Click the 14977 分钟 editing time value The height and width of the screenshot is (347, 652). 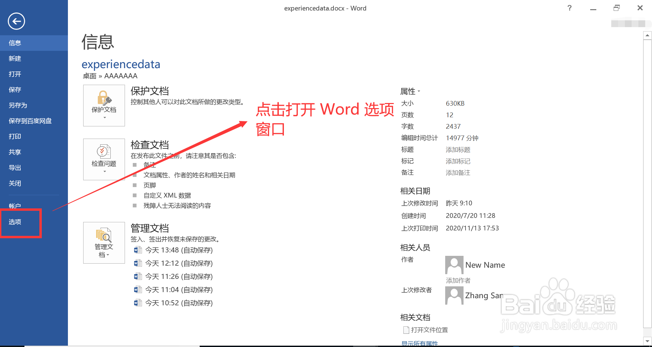462,138
